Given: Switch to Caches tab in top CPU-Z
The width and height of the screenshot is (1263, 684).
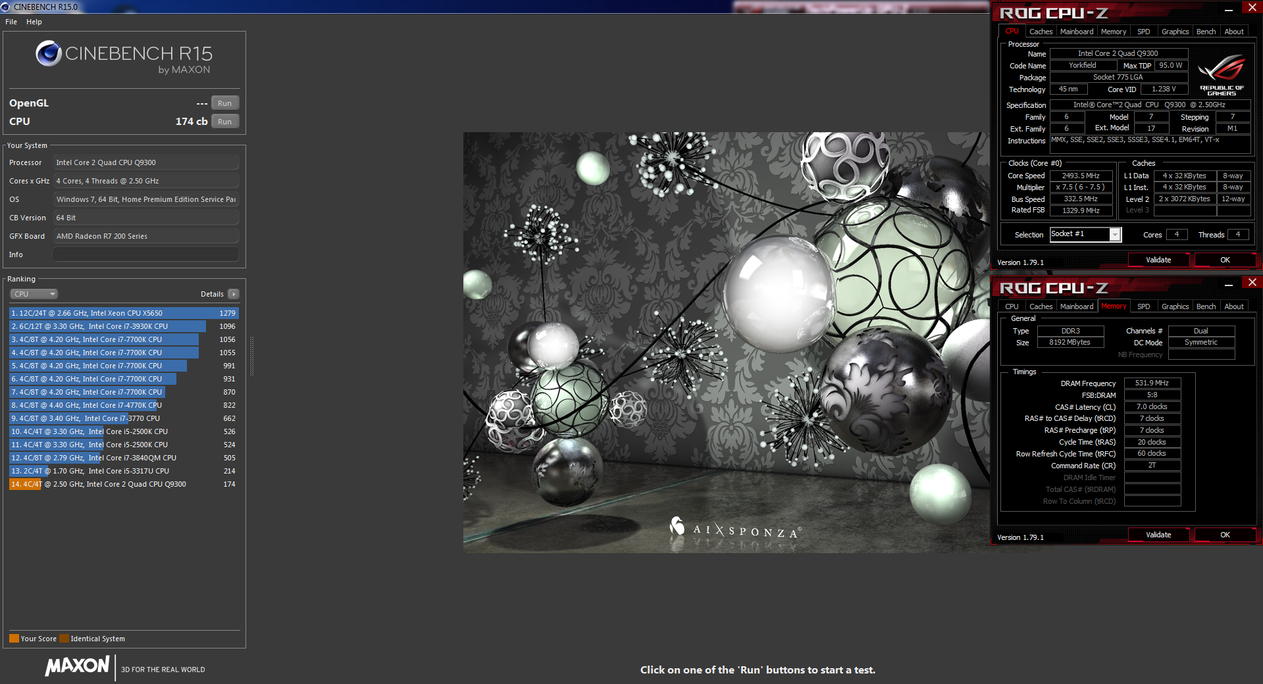Looking at the screenshot, I should pos(1041,32).
